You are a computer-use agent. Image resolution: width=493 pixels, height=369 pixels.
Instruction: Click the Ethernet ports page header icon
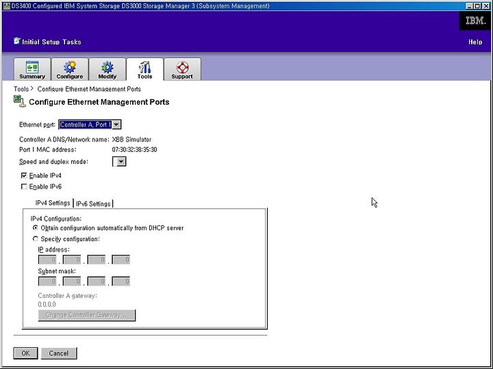[x=19, y=101]
